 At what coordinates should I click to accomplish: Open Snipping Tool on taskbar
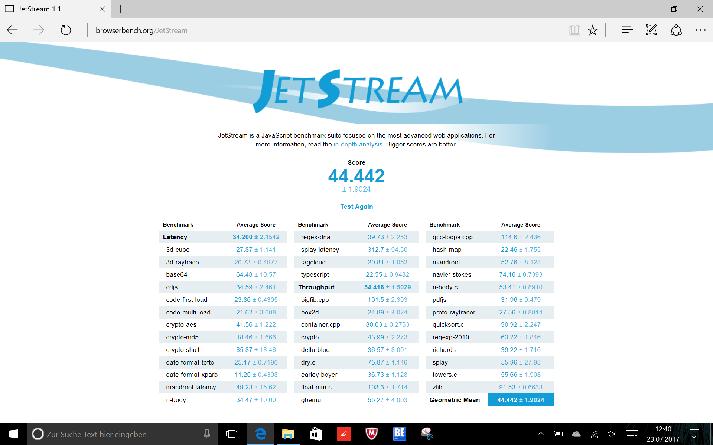[427, 434]
